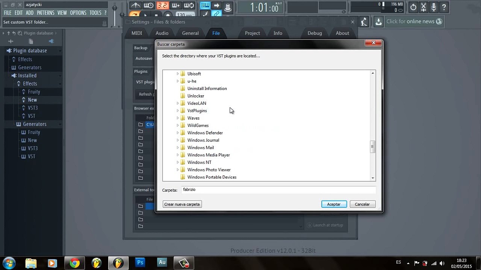Click the folder list scrollbar thumb
Image resolution: width=481 pixels, height=270 pixels.
[373, 147]
